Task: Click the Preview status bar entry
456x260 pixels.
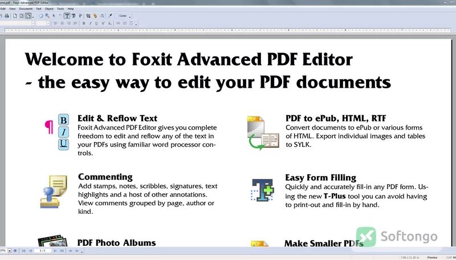Action: [432, 258]
